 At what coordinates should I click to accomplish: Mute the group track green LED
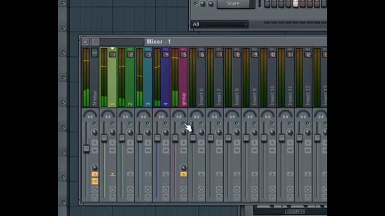183,123
